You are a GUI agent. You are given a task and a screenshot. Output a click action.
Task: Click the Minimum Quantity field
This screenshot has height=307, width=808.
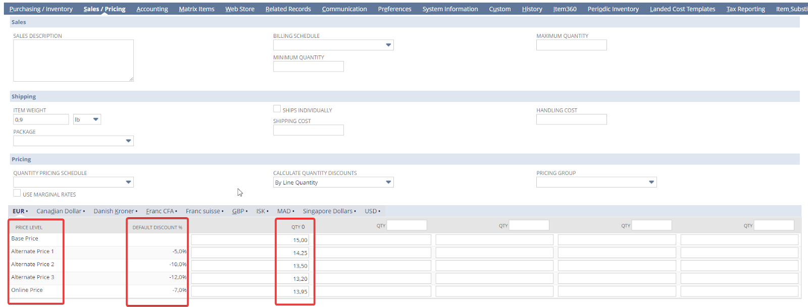point(309,67)
